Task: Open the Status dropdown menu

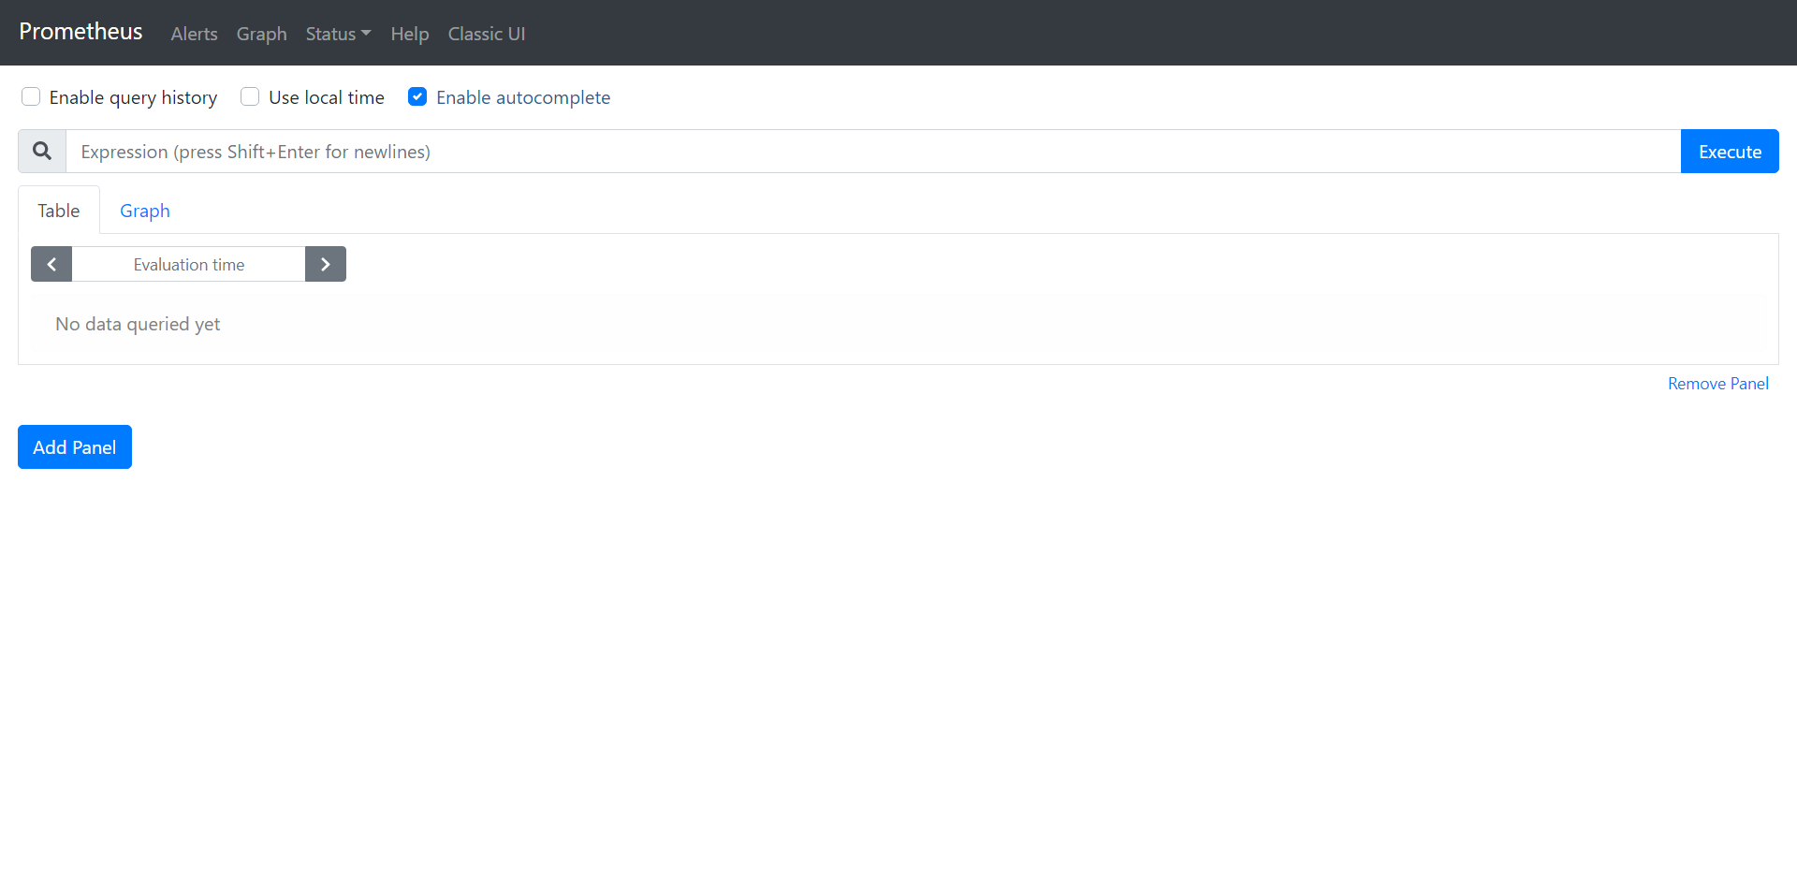Action: click(338, 34)
